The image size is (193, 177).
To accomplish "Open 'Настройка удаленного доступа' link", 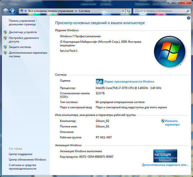I will pos(24,40).
